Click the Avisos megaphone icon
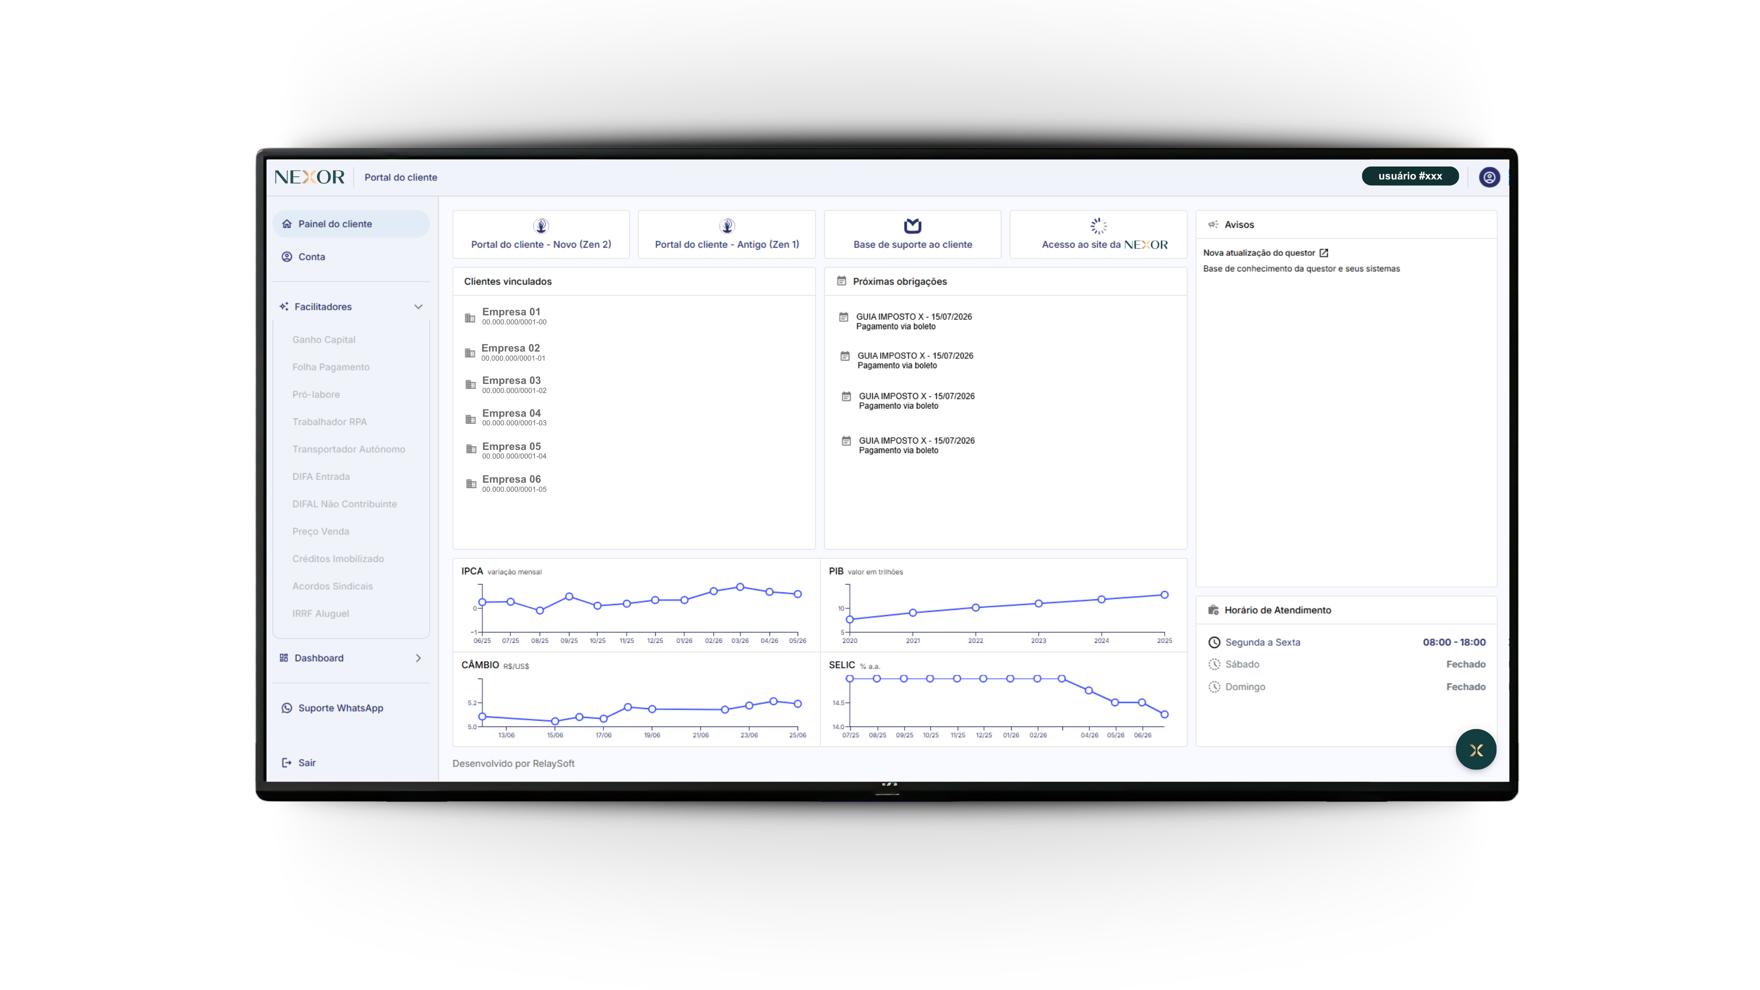This screenshot has height=990, width=1760. (1213, 224)
